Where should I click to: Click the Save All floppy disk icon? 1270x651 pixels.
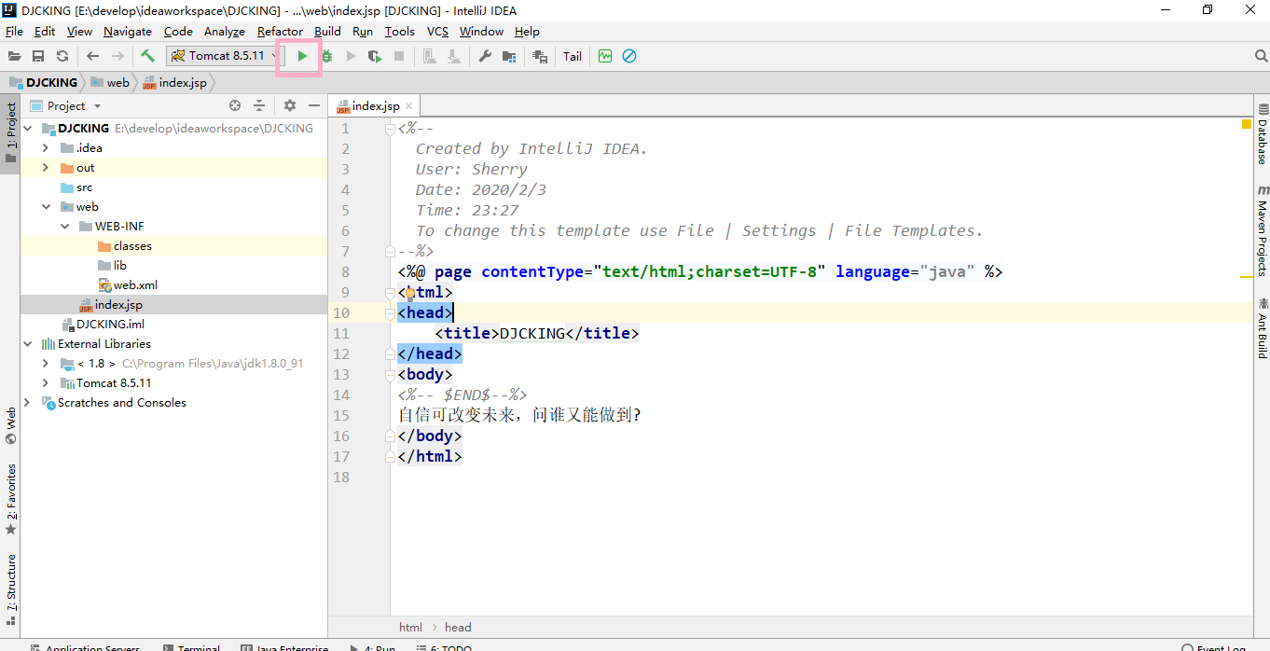coord(38,56)
